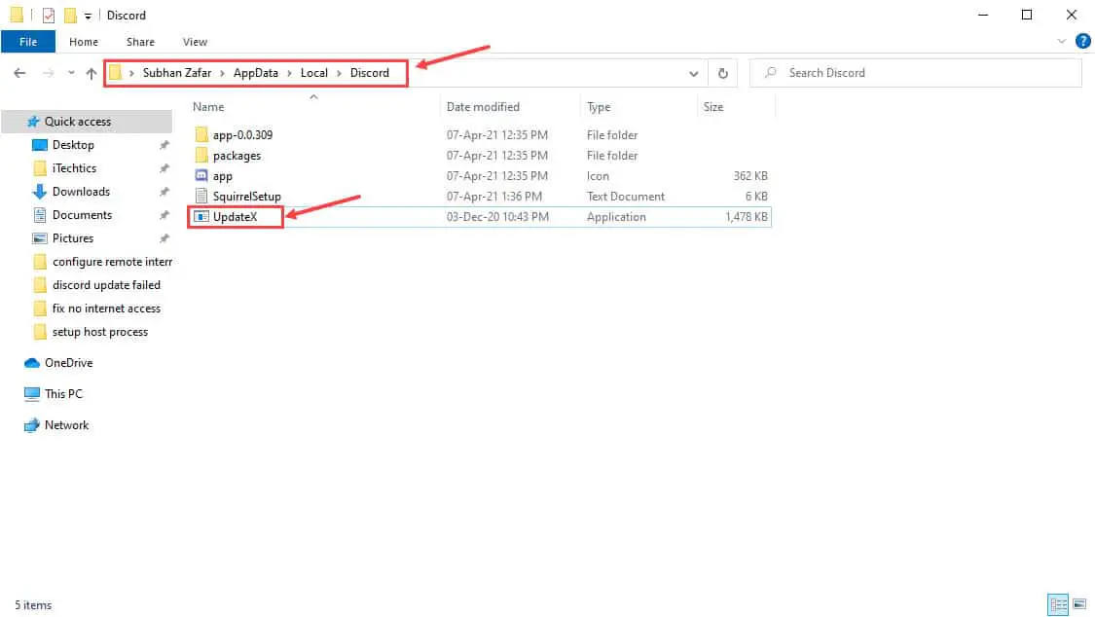Open the Customize Quick Access Toolbar dropdown
This screenshot has width=1095, height=617.
(88, 16)
